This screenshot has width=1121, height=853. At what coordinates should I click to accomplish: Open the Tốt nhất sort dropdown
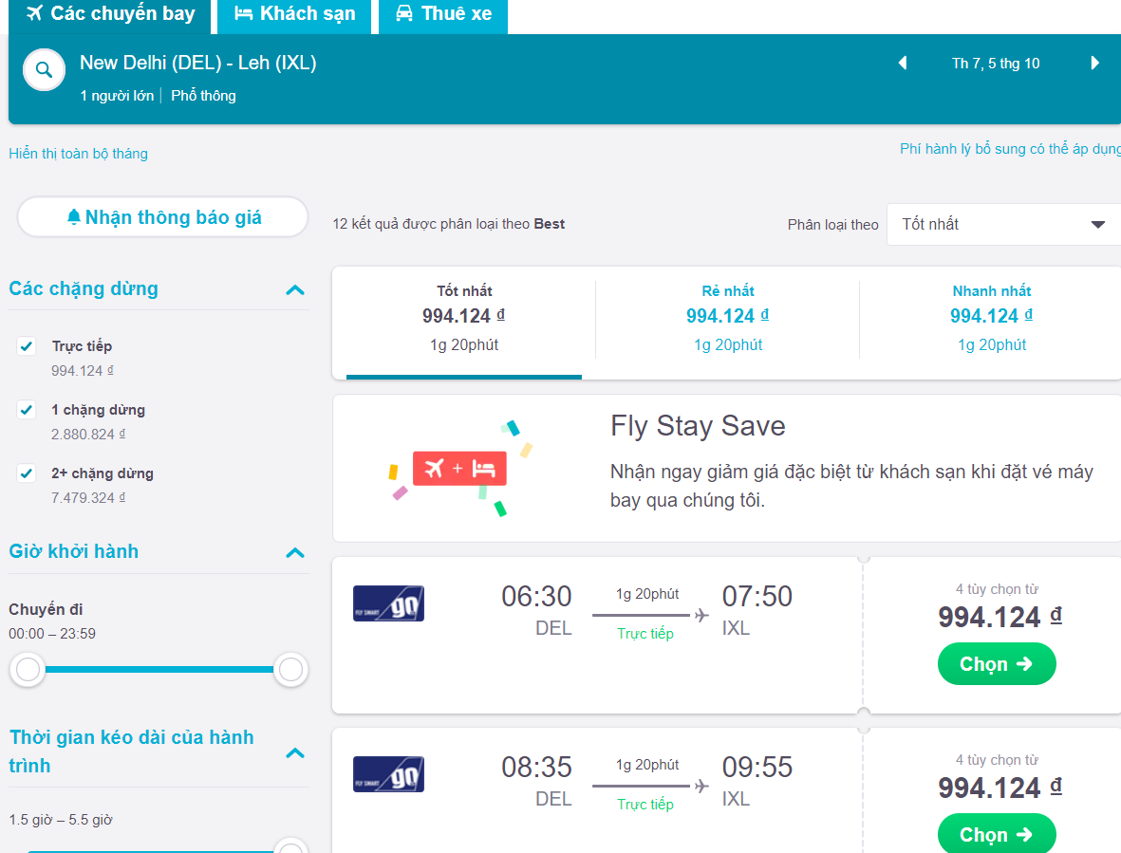[1003, 224]
